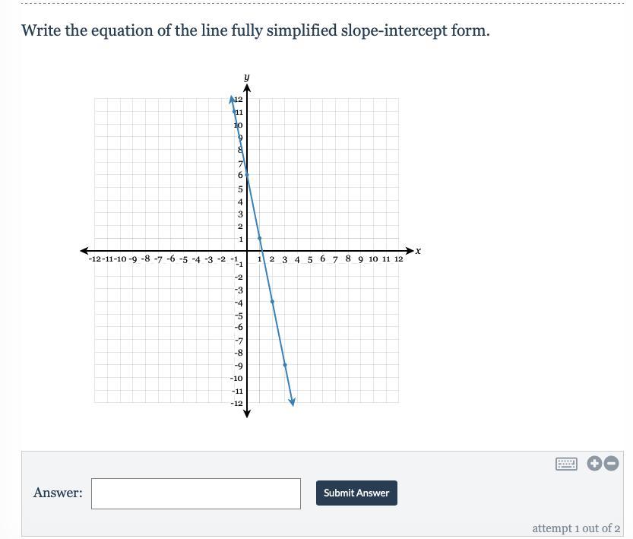Click the minus (remove) circle icon
The height and width of the screenshot is (539, 633).
click(x=611, y=464)
